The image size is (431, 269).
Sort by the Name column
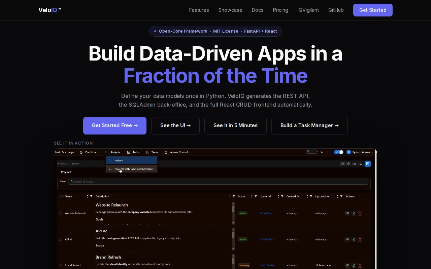click(x=88, y=196)
